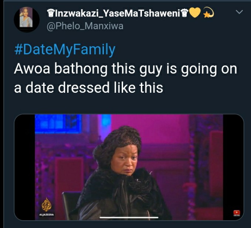251x228 pixels.
Task: Click the woman's face in the image
Action: click(x=124, y=161)
